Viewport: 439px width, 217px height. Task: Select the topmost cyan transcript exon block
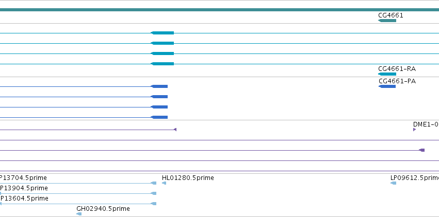click(162, 33)
